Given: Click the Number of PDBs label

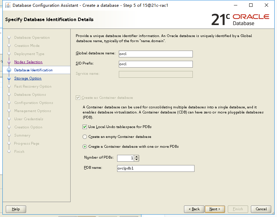Looking at the screenshot, I should point(99,157).
